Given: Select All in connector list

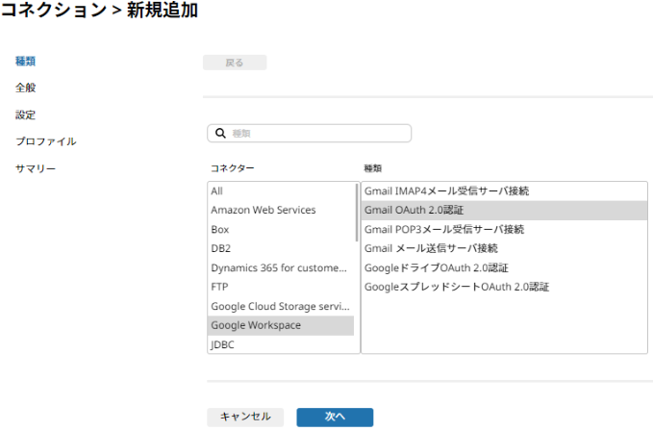Looking at the screenshot, I should tap(281, 191).
